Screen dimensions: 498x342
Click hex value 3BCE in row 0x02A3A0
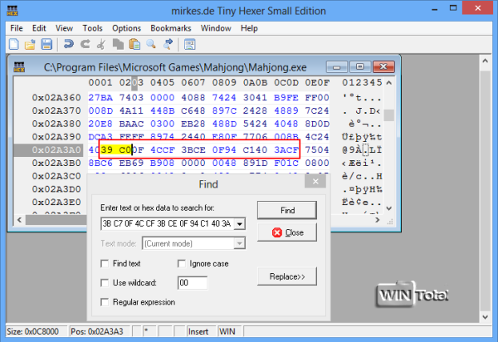coord(193,150)
